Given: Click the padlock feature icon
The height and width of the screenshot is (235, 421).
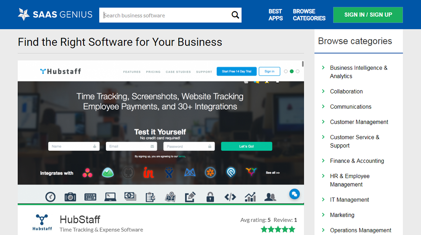Looking at the screenshot, I should click(x=210, y=197).
